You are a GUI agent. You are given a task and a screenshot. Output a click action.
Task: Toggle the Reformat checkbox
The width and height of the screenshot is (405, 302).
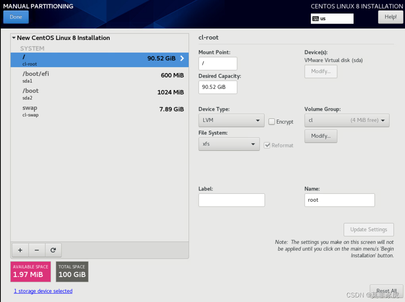[x=267, y=145]
